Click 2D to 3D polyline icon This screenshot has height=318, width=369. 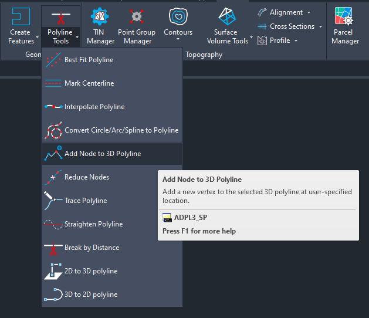[53, 272]
